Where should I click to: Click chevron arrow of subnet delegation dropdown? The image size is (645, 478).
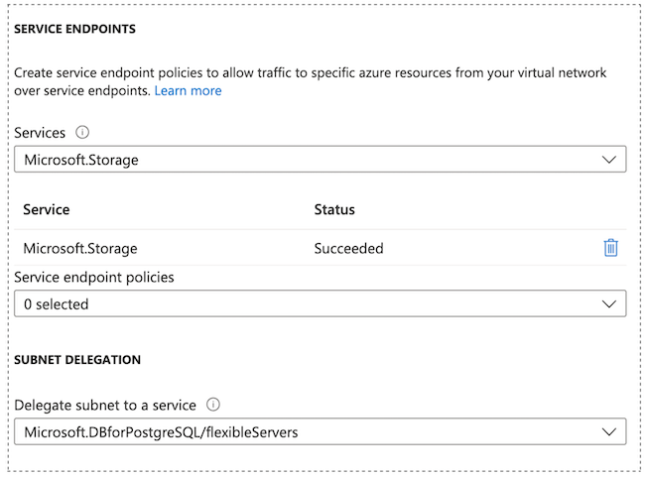tap(609, 430)
